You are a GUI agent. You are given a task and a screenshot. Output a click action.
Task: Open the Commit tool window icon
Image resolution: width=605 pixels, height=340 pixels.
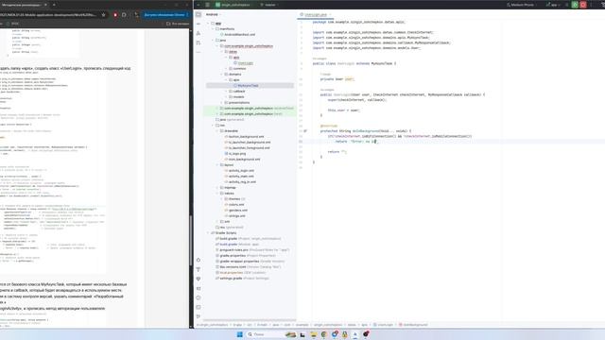[199, 24]
